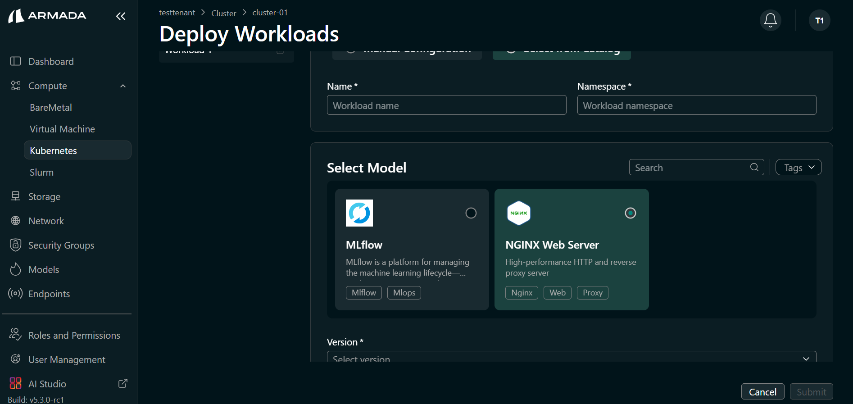Open Slurm in the sidebar
The image size is (853, 404).
[x=41, y=172]
